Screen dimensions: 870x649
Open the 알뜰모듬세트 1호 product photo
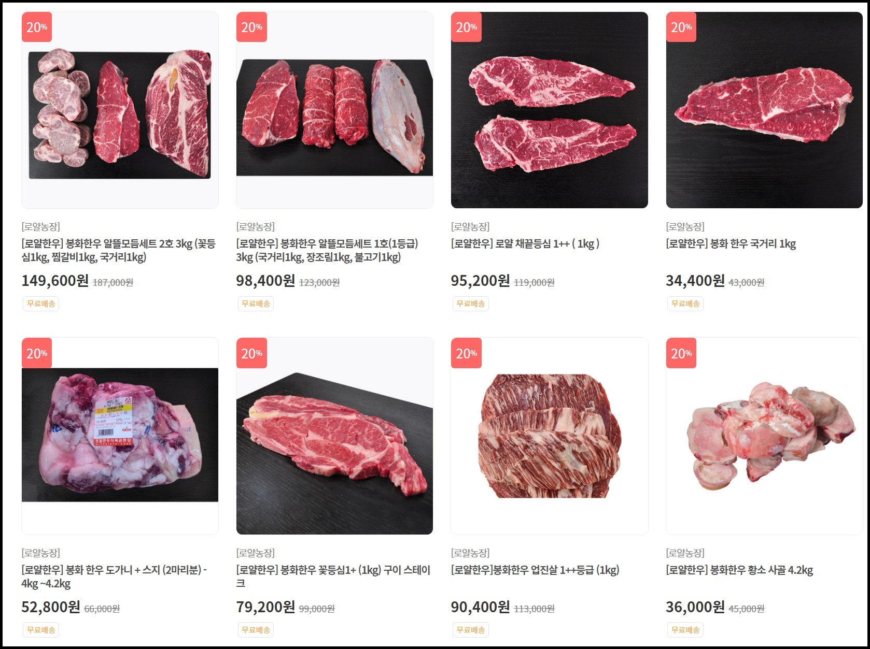[x=334, y=110]
